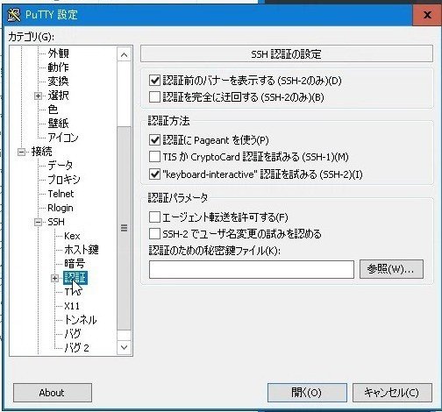Open Kex settings
Screen dimensions: 442x412
(72, 236)
